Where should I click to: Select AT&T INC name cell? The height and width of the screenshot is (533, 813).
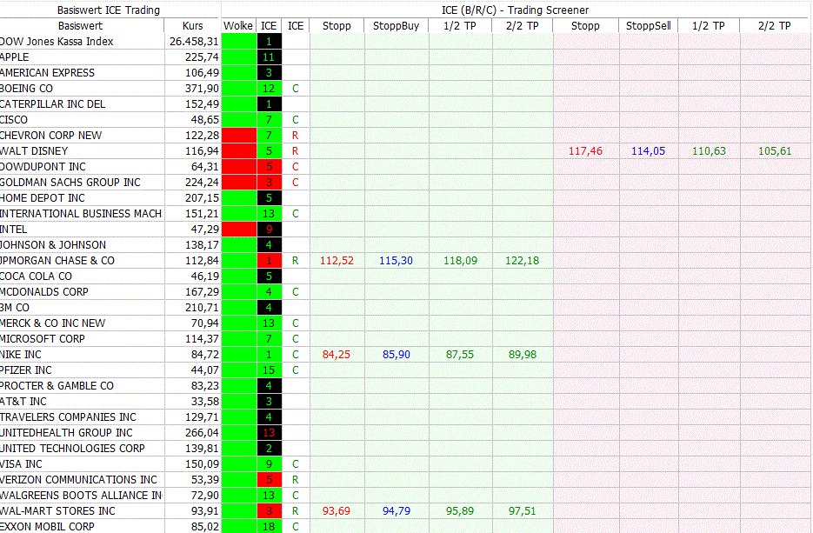tap(23, 402)
